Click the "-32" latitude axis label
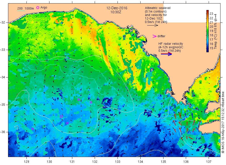Image resolution: width=226 pixels, height=165 pixels. 3,22
